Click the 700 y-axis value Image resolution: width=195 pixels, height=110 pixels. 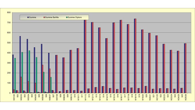[x=9, y=22]
